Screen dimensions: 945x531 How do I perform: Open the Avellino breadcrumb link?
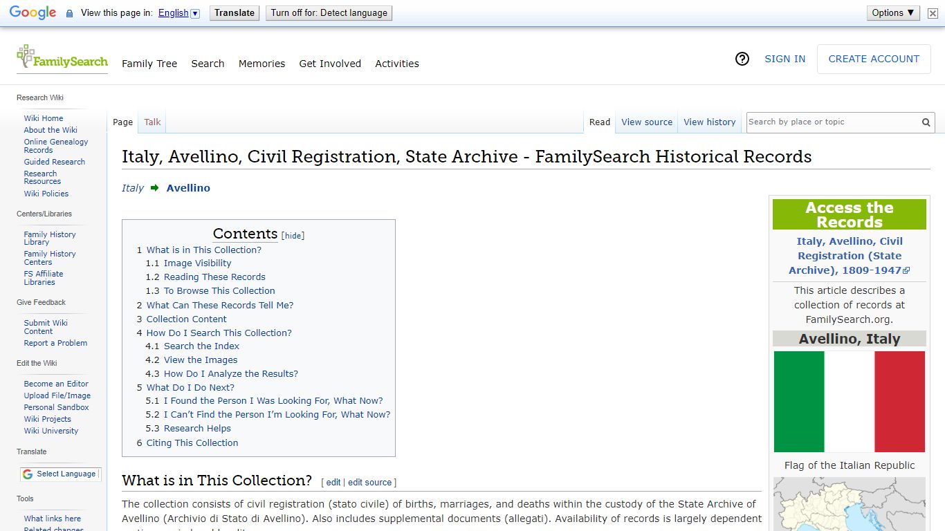pos(188,188)
